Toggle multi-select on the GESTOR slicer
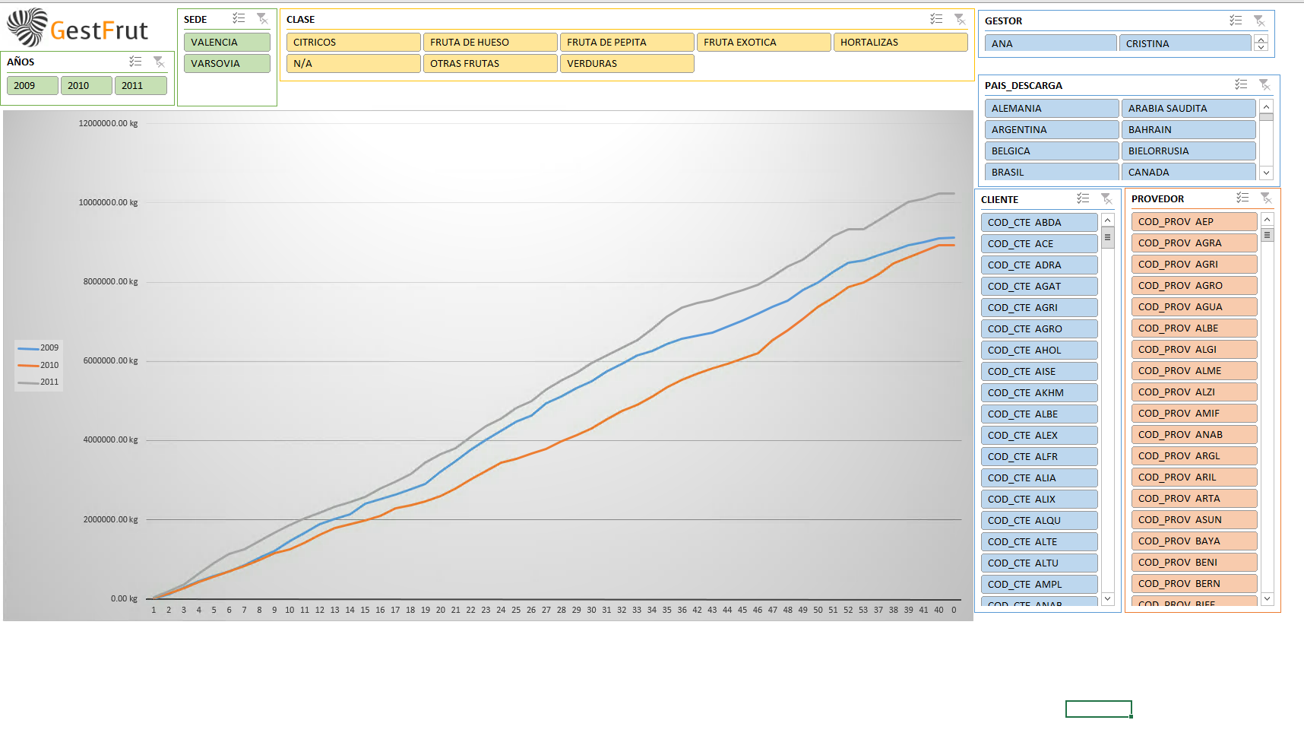This screenshot has height=755, width=1304. 1236,21
